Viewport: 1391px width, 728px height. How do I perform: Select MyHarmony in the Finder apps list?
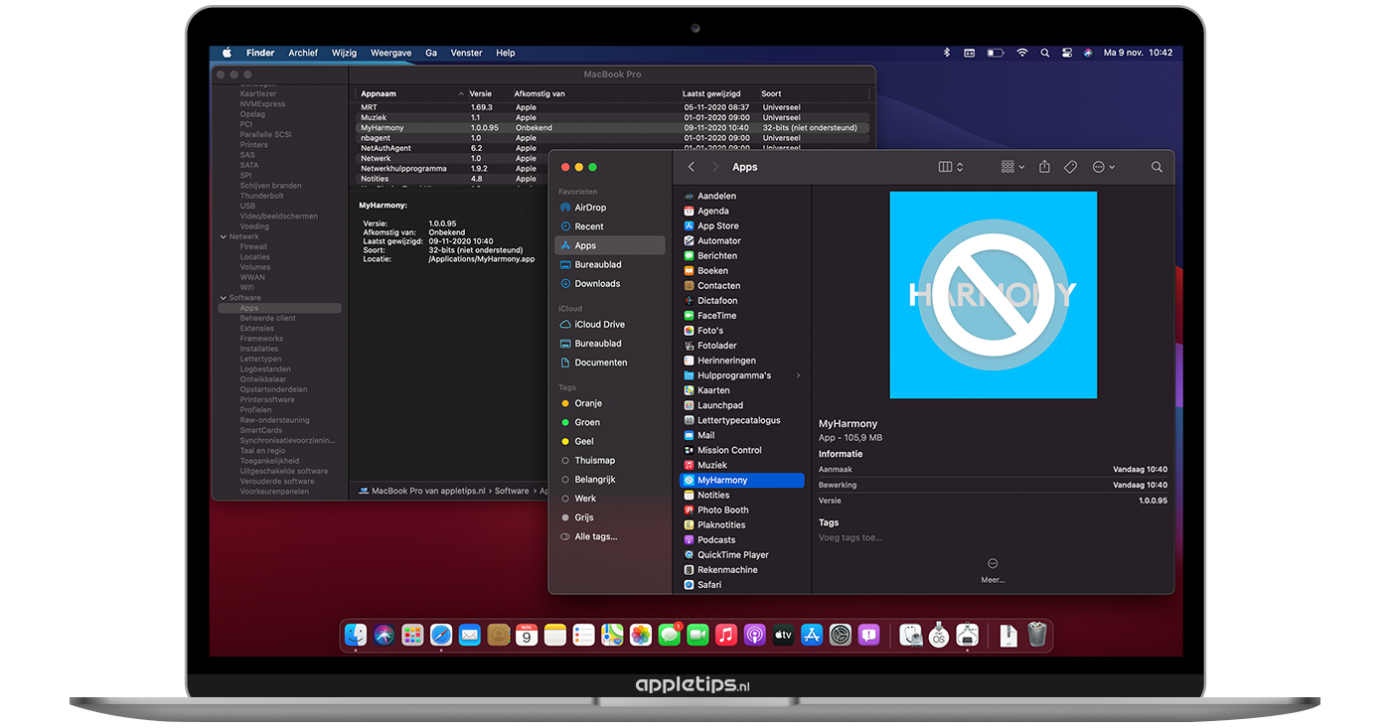741,480
